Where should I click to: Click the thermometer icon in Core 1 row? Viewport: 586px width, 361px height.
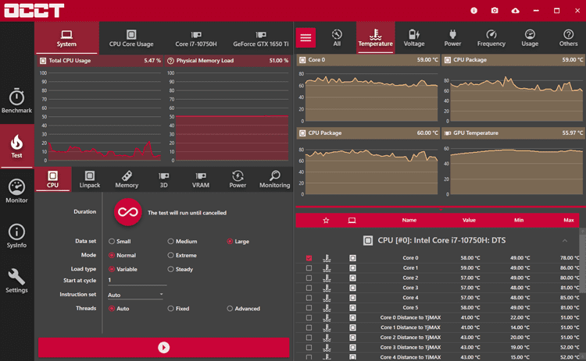[x=327, y=267]
